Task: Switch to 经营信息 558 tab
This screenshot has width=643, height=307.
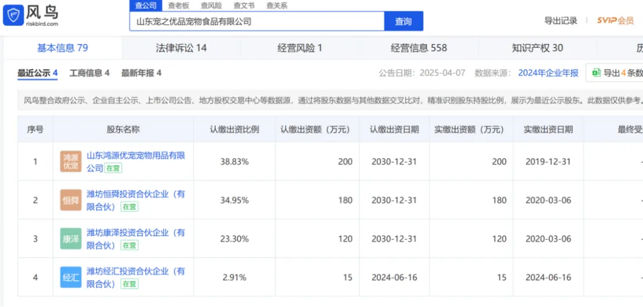Action: point(419,48)
